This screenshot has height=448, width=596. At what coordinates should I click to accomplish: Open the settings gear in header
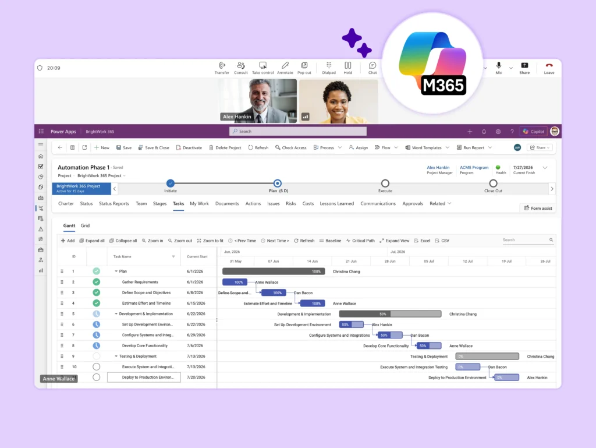(x=498, y=132)
